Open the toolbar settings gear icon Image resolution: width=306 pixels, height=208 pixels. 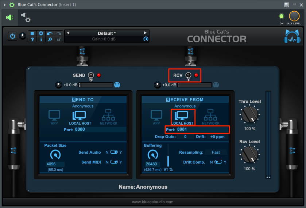coord(41,34)
